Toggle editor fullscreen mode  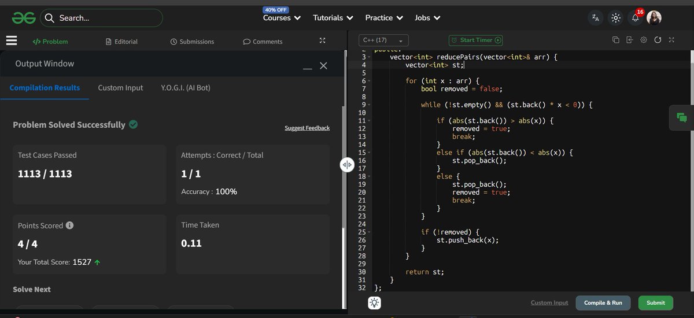[671, 40]
